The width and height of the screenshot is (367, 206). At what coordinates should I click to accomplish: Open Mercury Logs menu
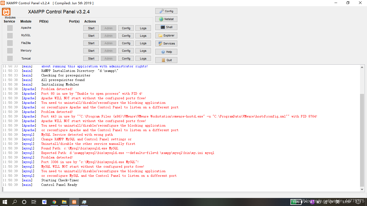143,51
